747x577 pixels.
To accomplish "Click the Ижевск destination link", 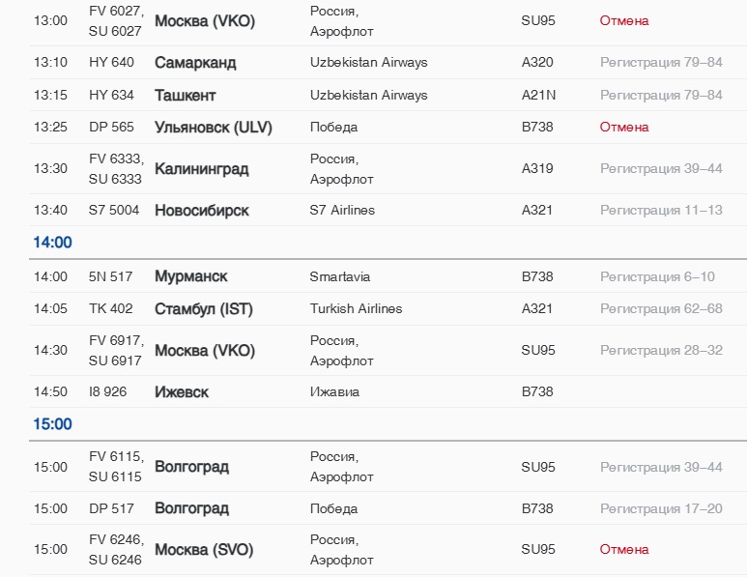I will 182,392.
